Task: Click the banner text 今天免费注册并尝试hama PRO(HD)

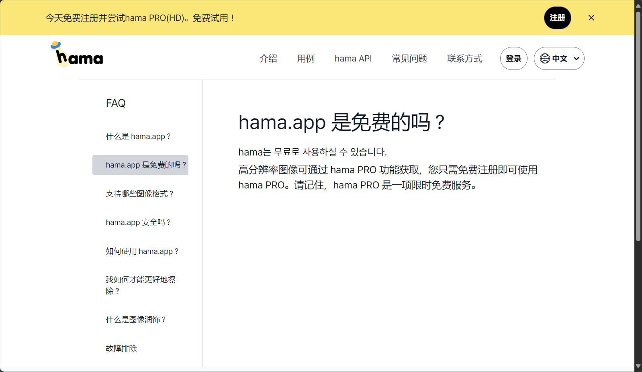Action: point(140,18)
